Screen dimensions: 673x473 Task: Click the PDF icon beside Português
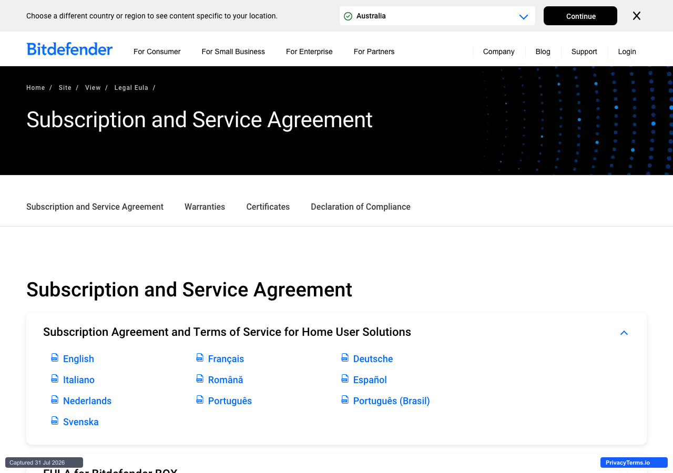[x=200, y=400]
